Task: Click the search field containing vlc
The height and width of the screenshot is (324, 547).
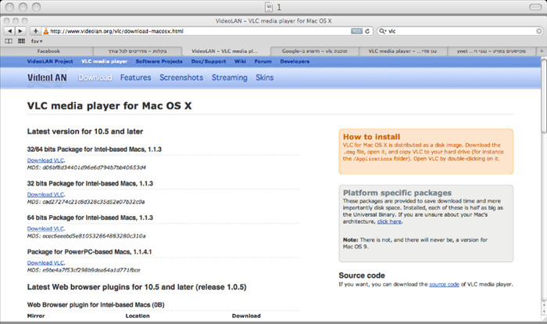Action: [461, 31]
